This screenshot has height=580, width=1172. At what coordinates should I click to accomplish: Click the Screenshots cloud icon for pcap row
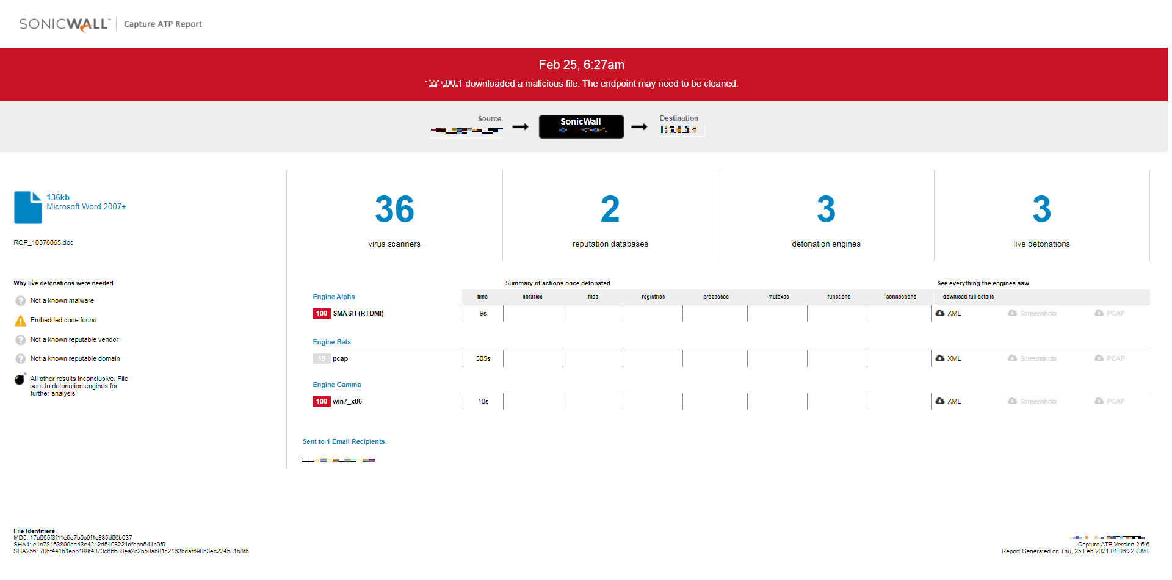click(1012, 358)
